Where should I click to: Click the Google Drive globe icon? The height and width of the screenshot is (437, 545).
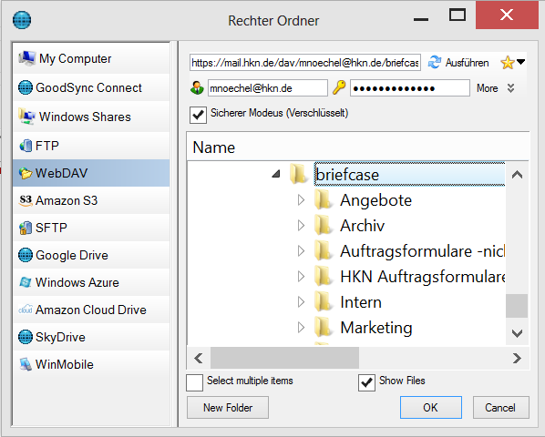click(26, 255)
